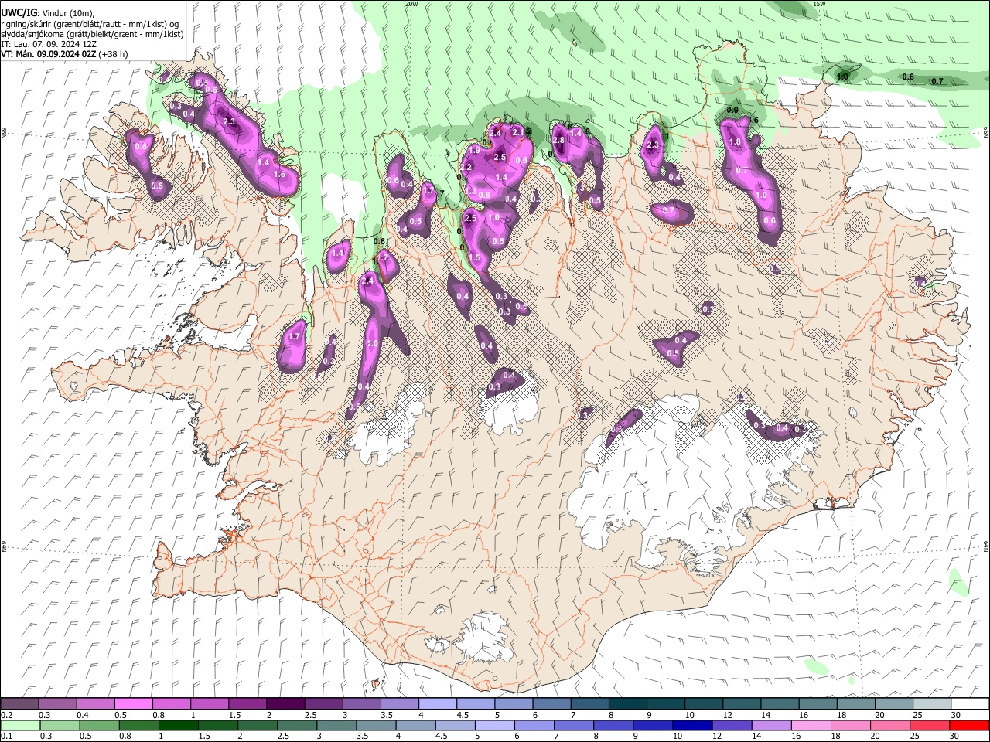Click the '66N' latitude label on right edge
The image size is (990, 742).
click(986, 132)
